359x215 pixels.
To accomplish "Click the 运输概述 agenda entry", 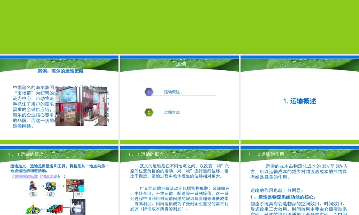I will tap(172, 92).
